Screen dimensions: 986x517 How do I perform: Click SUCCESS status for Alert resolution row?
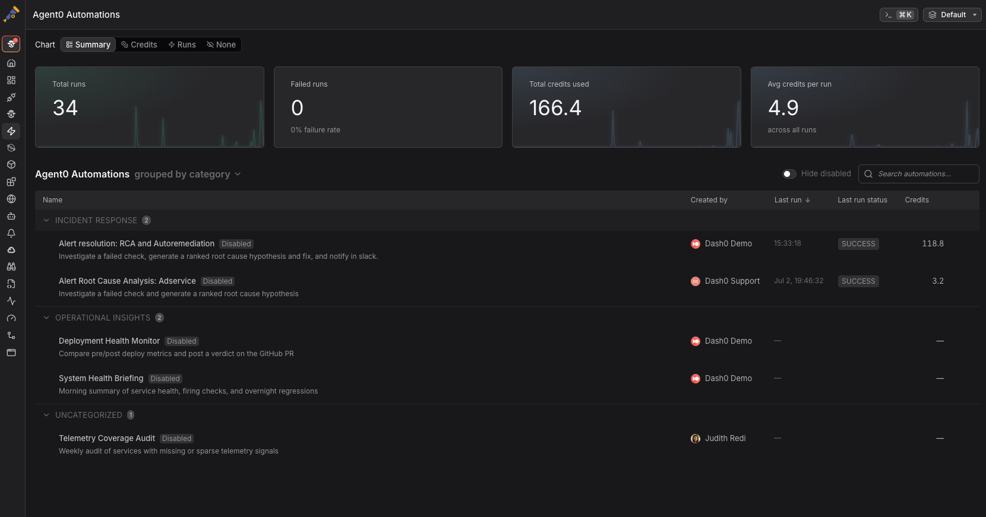(858, 244)
